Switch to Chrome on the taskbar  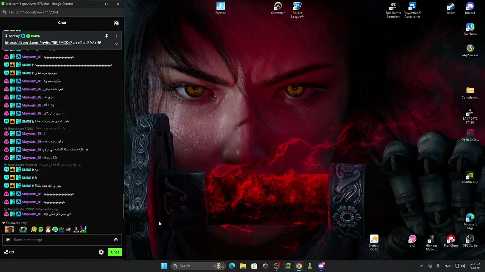pyautogui.click(x=299, y=266)
